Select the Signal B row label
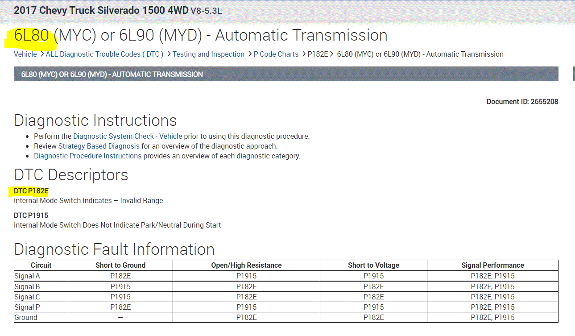Viewport: 575px width, 336px height. 27,286
